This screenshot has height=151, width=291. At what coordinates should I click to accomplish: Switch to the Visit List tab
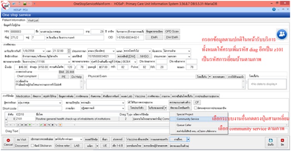click(33, 20)
